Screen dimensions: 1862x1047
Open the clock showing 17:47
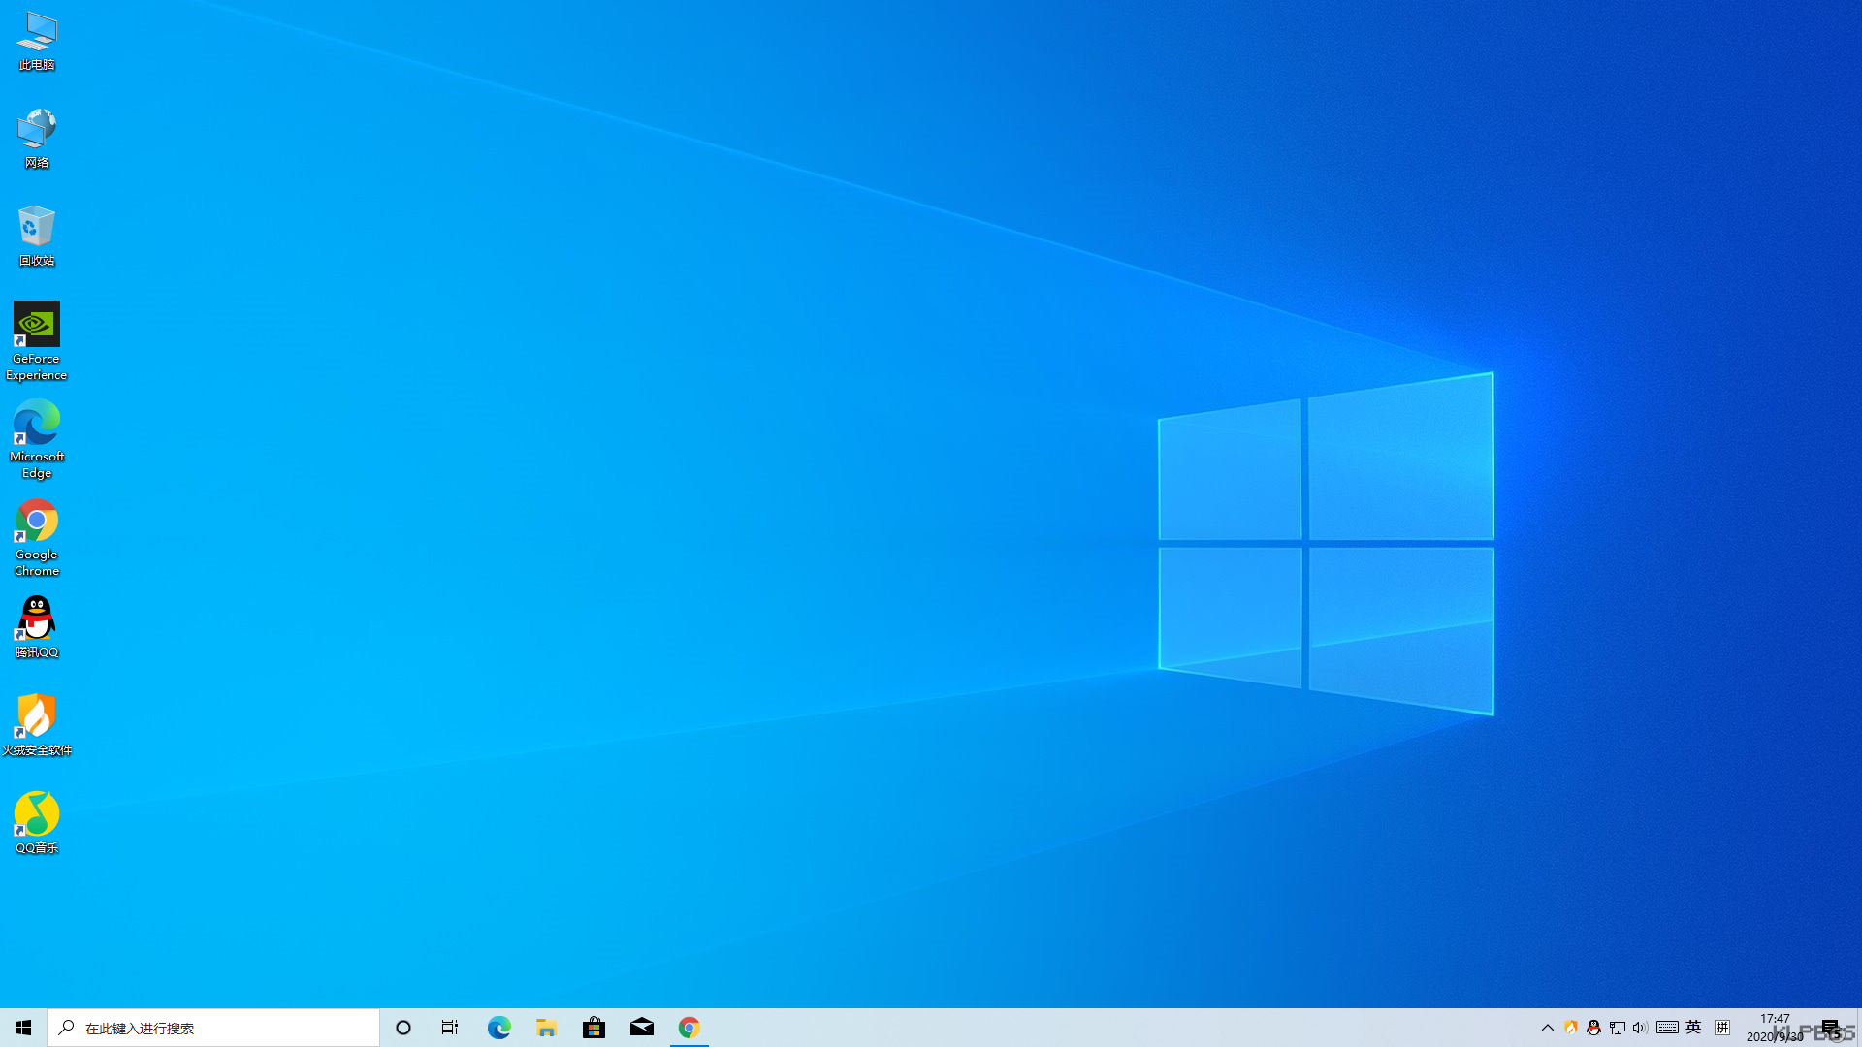[x=1775, y=1028]
